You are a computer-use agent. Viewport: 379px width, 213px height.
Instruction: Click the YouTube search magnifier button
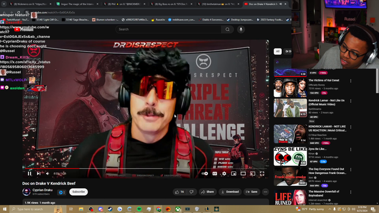(x=227, y=29)
